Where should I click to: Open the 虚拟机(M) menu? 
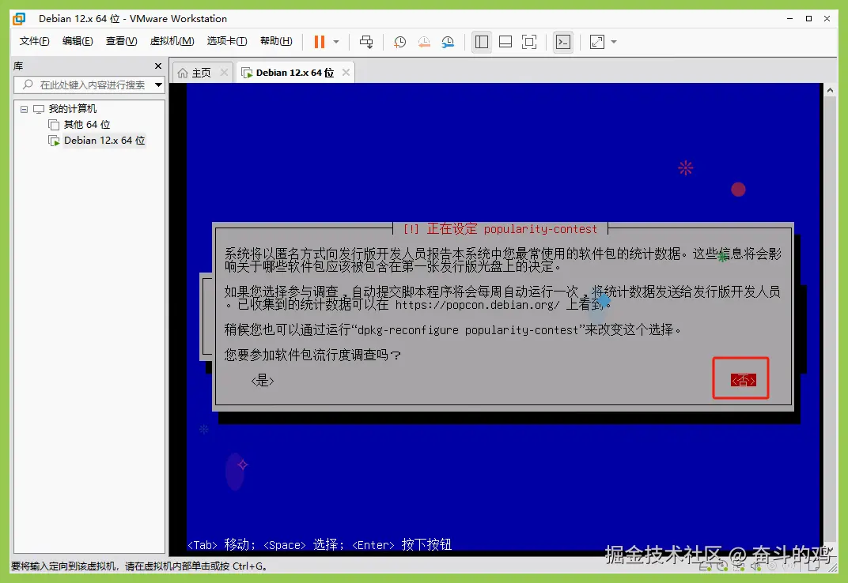tap(172, 41)
